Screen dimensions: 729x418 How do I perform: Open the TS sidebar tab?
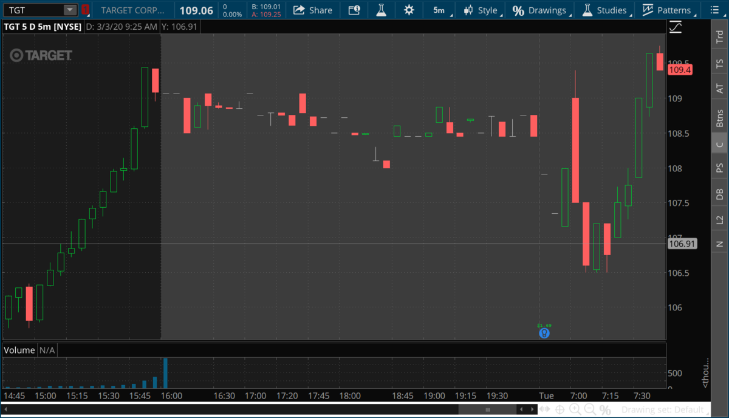pyautogui.click(x=720, y=63)
